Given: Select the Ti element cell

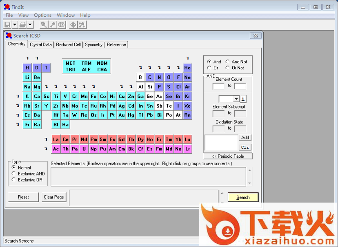Looking at the screenshot, I should point(56,96).
